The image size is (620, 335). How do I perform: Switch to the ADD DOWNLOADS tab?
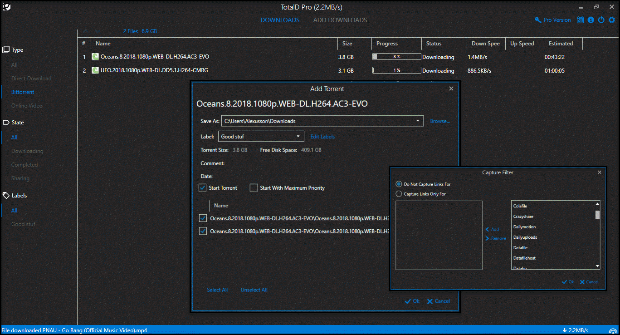pyautogui.click(x=340, y=20)
